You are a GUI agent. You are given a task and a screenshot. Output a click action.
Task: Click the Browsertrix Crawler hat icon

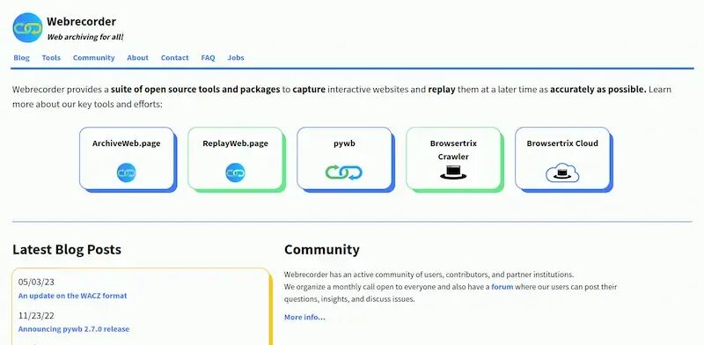pyautogui.click(x=453, y=172)
